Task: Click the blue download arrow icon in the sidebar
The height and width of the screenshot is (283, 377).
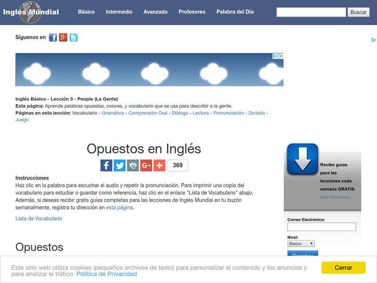Action: pyautogui.click(x=303, y=159)
